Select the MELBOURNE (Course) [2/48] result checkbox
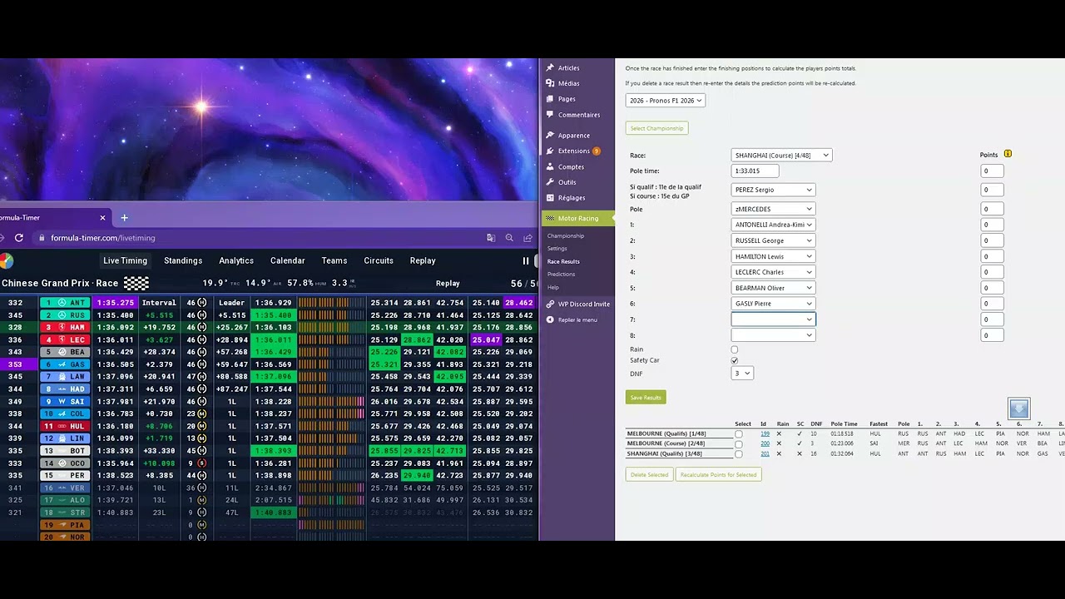Viewport: 1065px width, 599px height. pyautogui.click(x=738, y=444)
